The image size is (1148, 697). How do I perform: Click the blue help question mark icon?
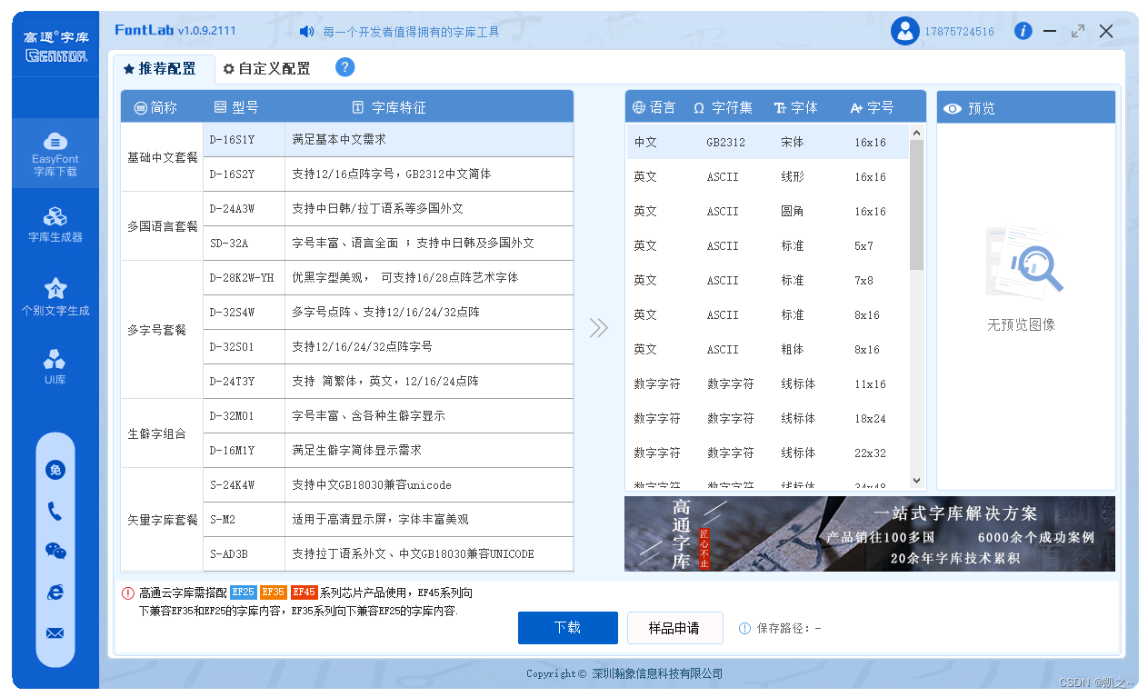pyautogui.click(x=344, y=67)
